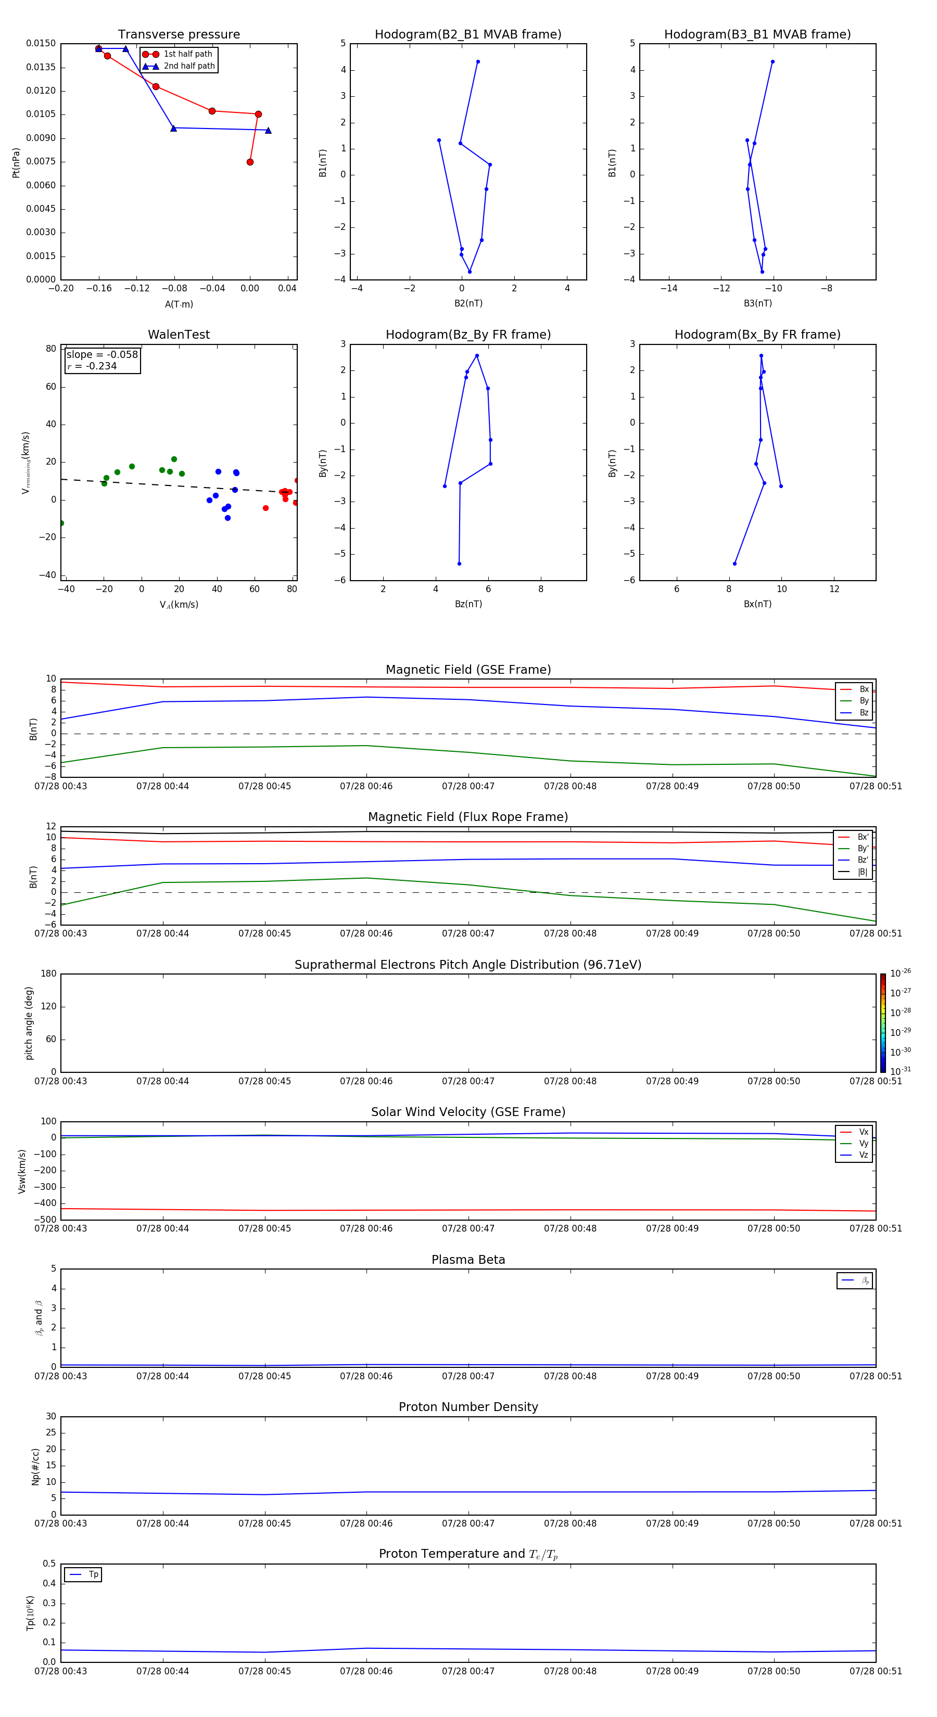Click the "V_remaining(km/s)" y-axis label

(26, 463)
